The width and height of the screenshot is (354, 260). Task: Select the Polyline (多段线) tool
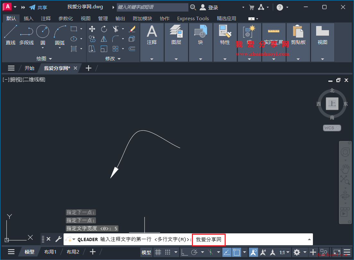[x=26, y=35]
